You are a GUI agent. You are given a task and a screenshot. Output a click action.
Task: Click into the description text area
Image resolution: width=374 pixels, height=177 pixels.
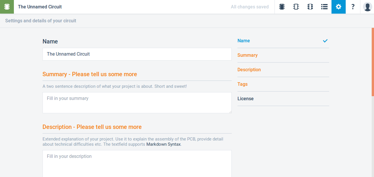pos(137,163)
